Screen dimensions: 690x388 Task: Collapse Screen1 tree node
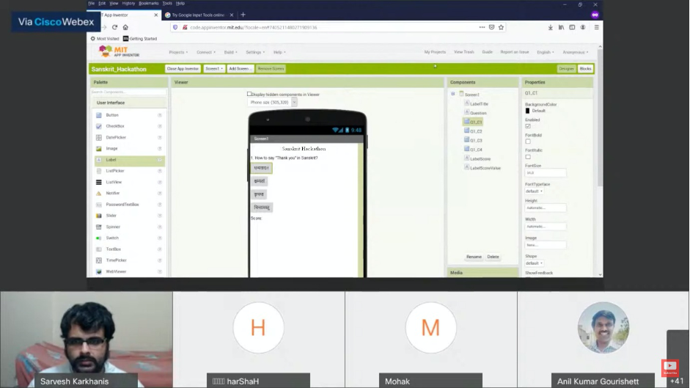click(453, 94)
